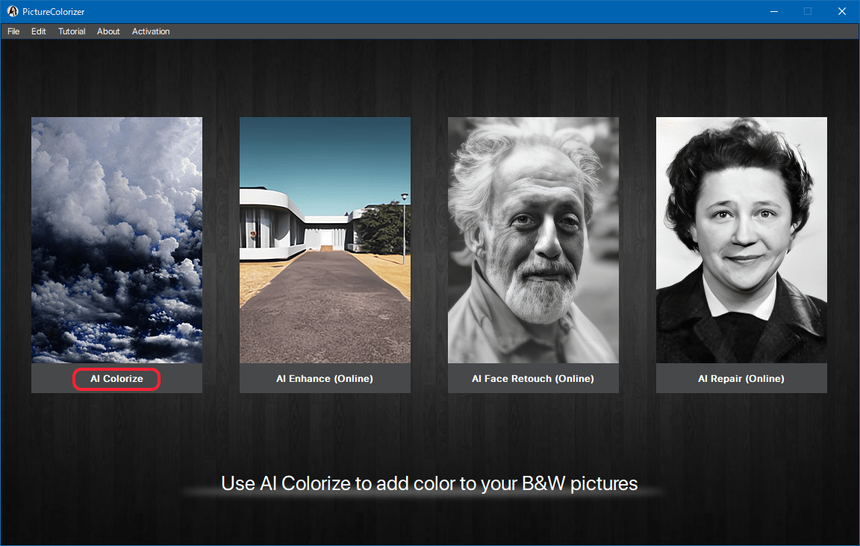The image size is (860, 546).
Task: Minimize the PictureColorizer window
Action: [773, 11]
